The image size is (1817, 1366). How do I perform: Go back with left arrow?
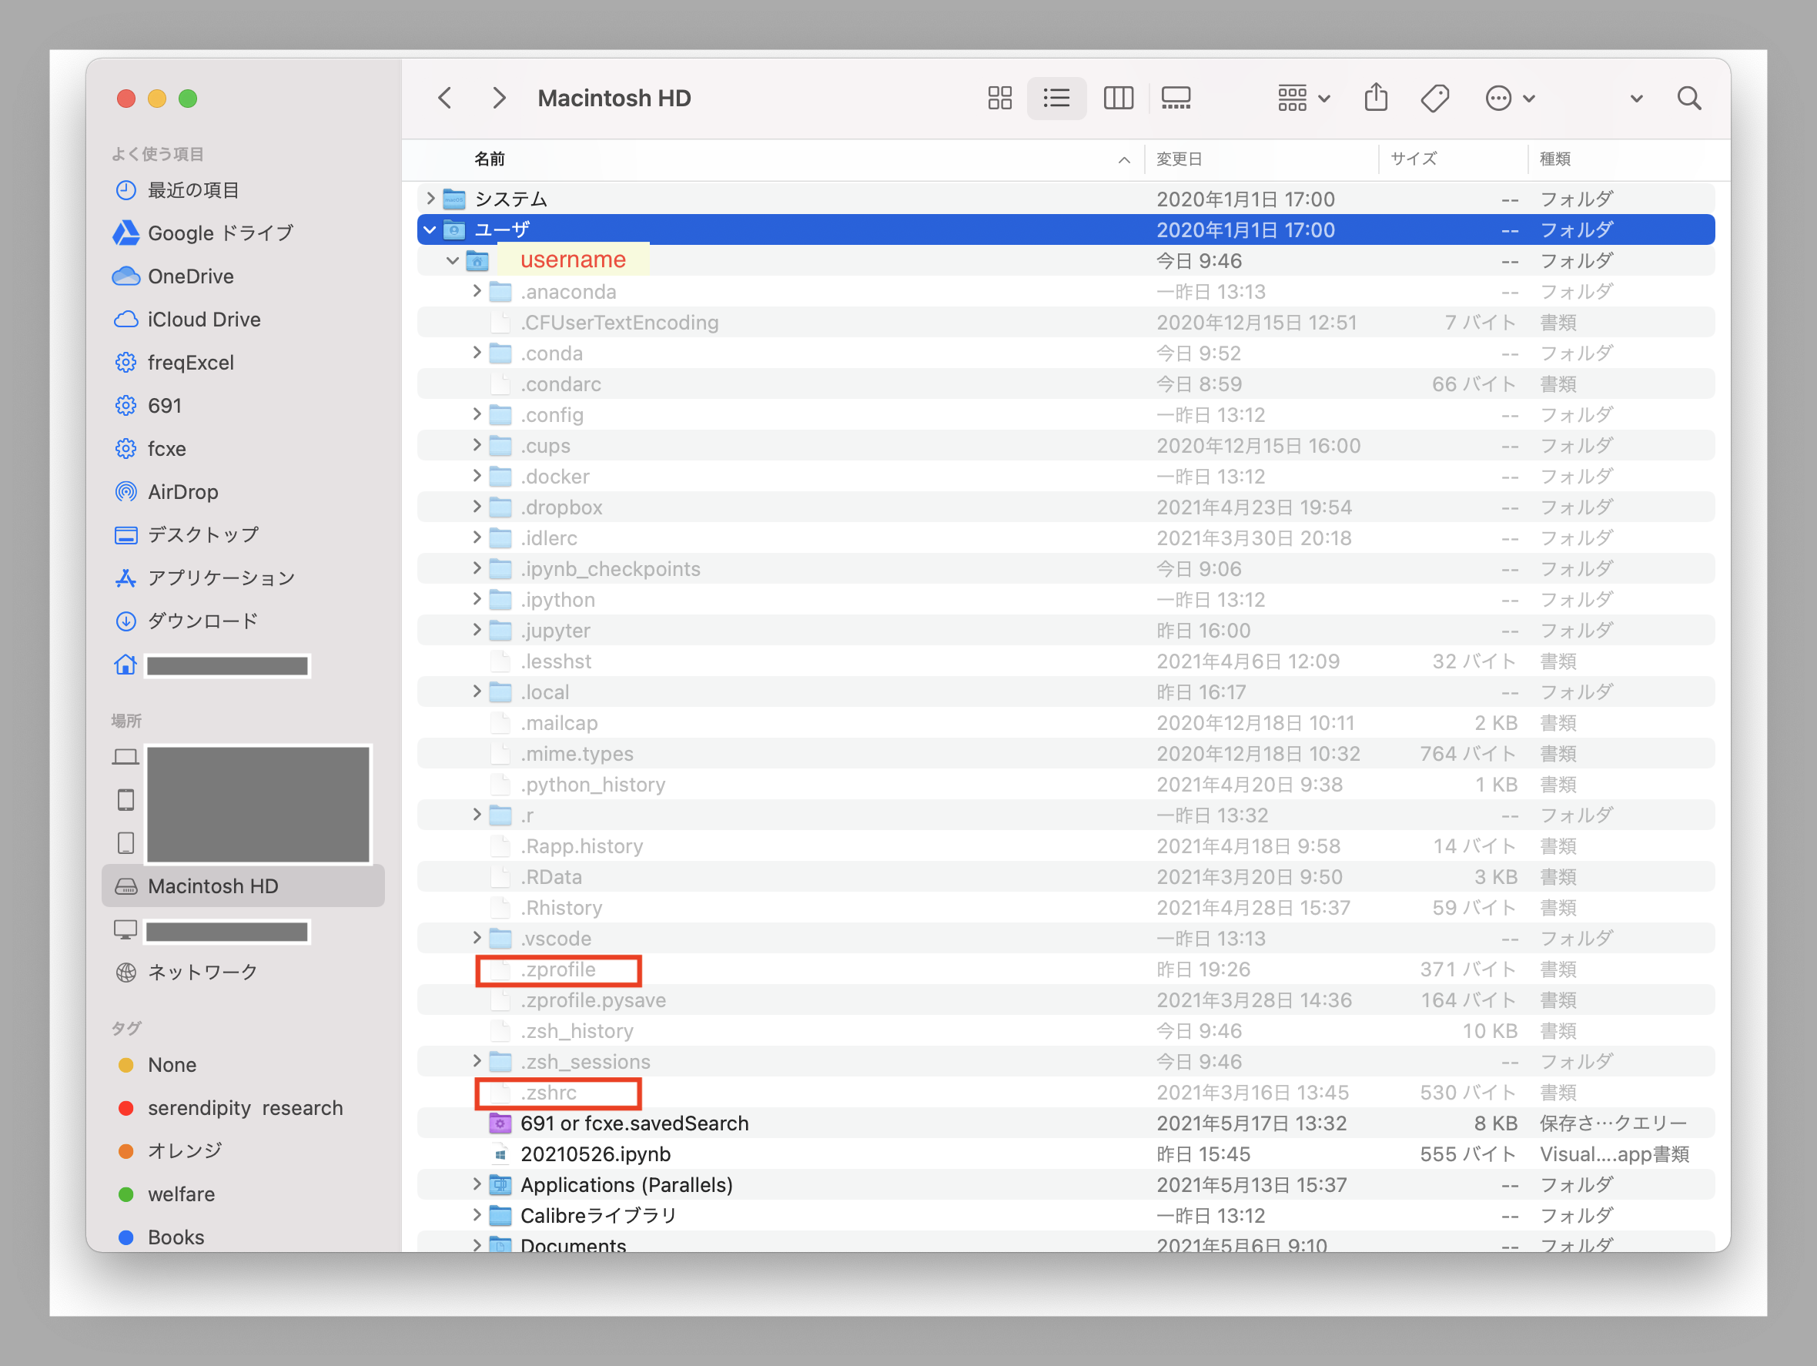445,99
